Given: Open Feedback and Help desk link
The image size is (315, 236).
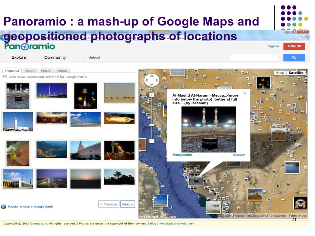Looking at the screenshot, I should (177, 224).
